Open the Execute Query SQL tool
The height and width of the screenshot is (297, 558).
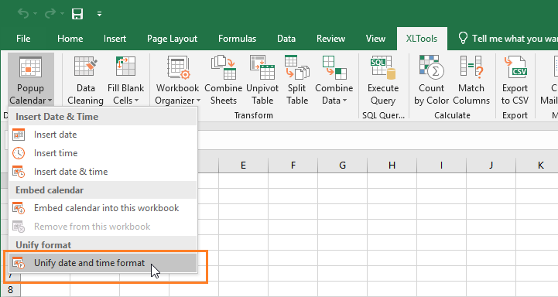(x=383, y=80)
